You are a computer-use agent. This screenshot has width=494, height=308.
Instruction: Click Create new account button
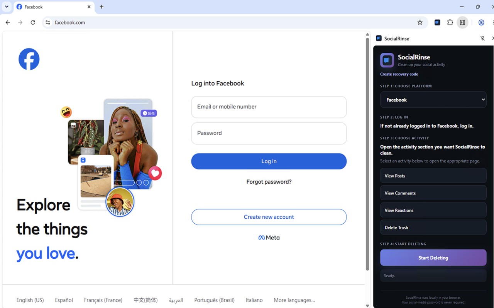click(269, 217)
